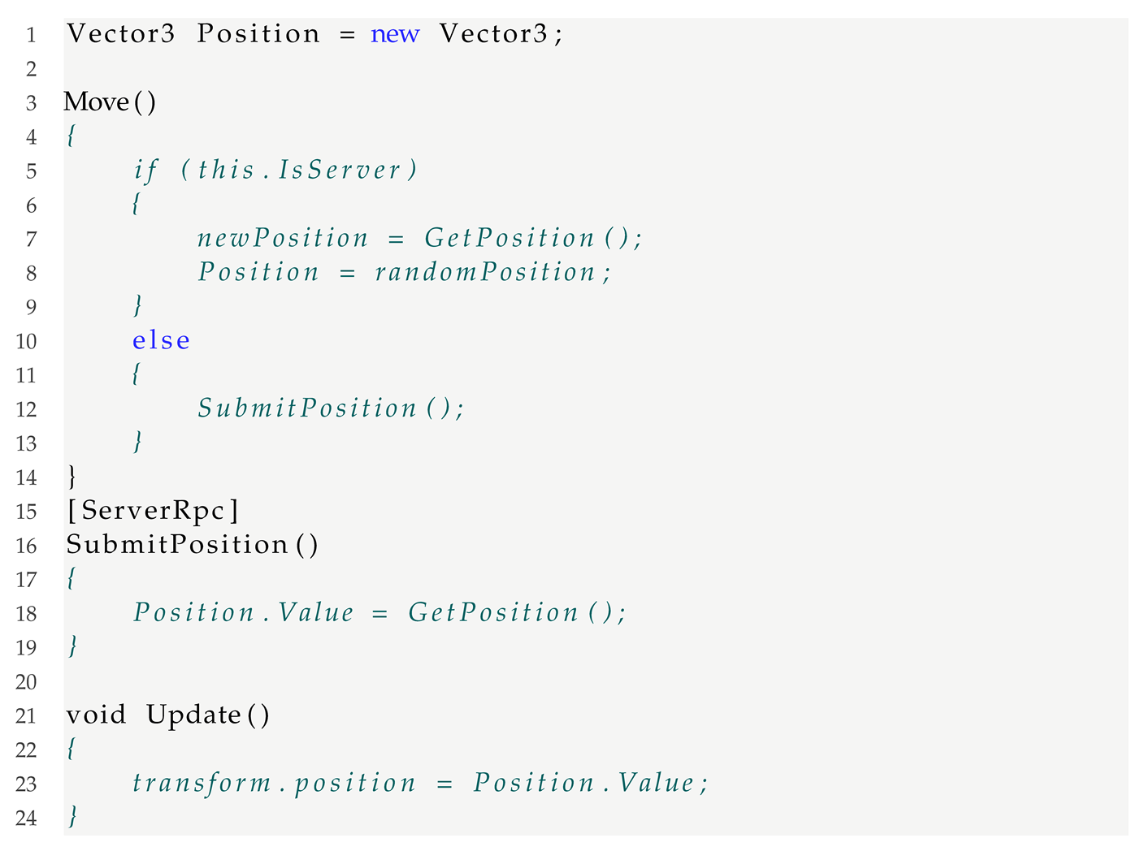Image resolution: width=1145 pixels, height=851 pixels.
Task: Select 'randomPosition' on line 8
Action: [x=485, y=273]
